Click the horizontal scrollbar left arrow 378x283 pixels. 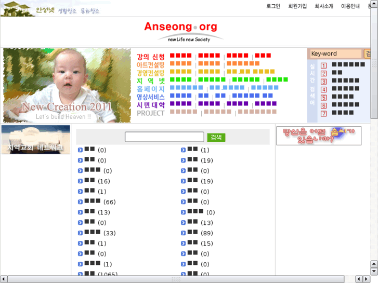3,279
